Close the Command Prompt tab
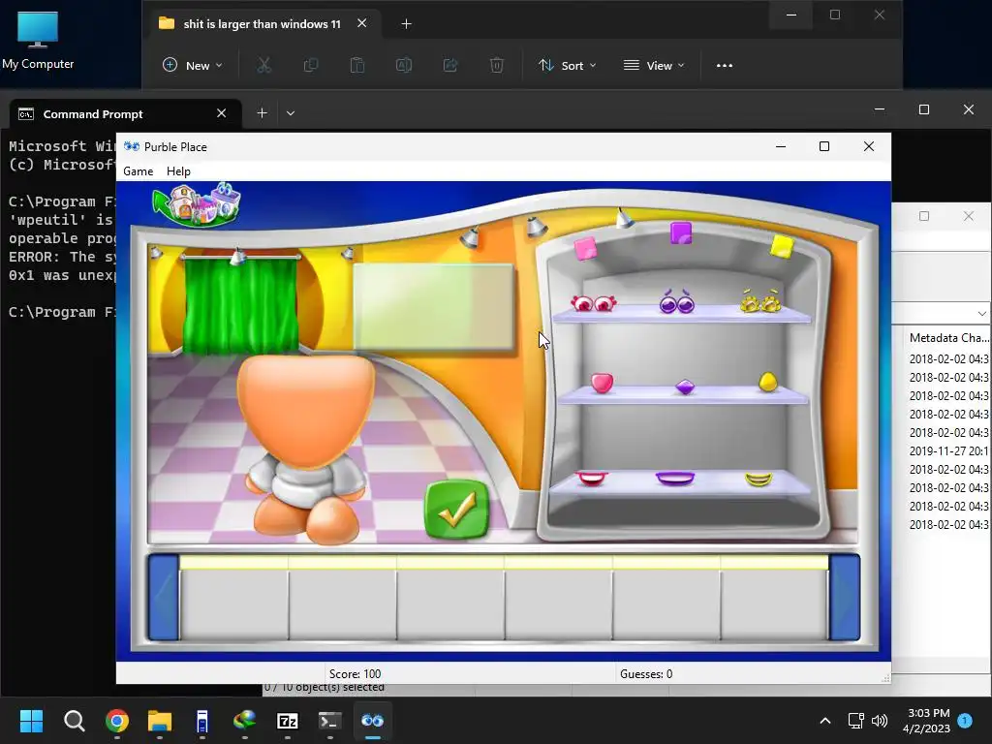Image resolution: width=992 pixels, height=744 pixels. click(x=222, y=113)
